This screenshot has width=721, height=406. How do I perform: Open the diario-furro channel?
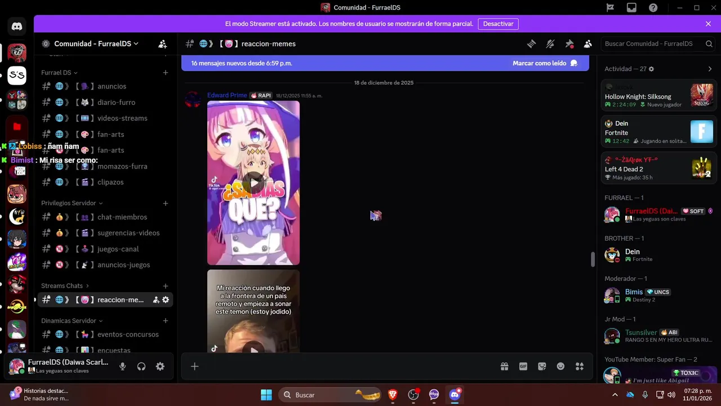pyautogui.click(x=105, y=103)
